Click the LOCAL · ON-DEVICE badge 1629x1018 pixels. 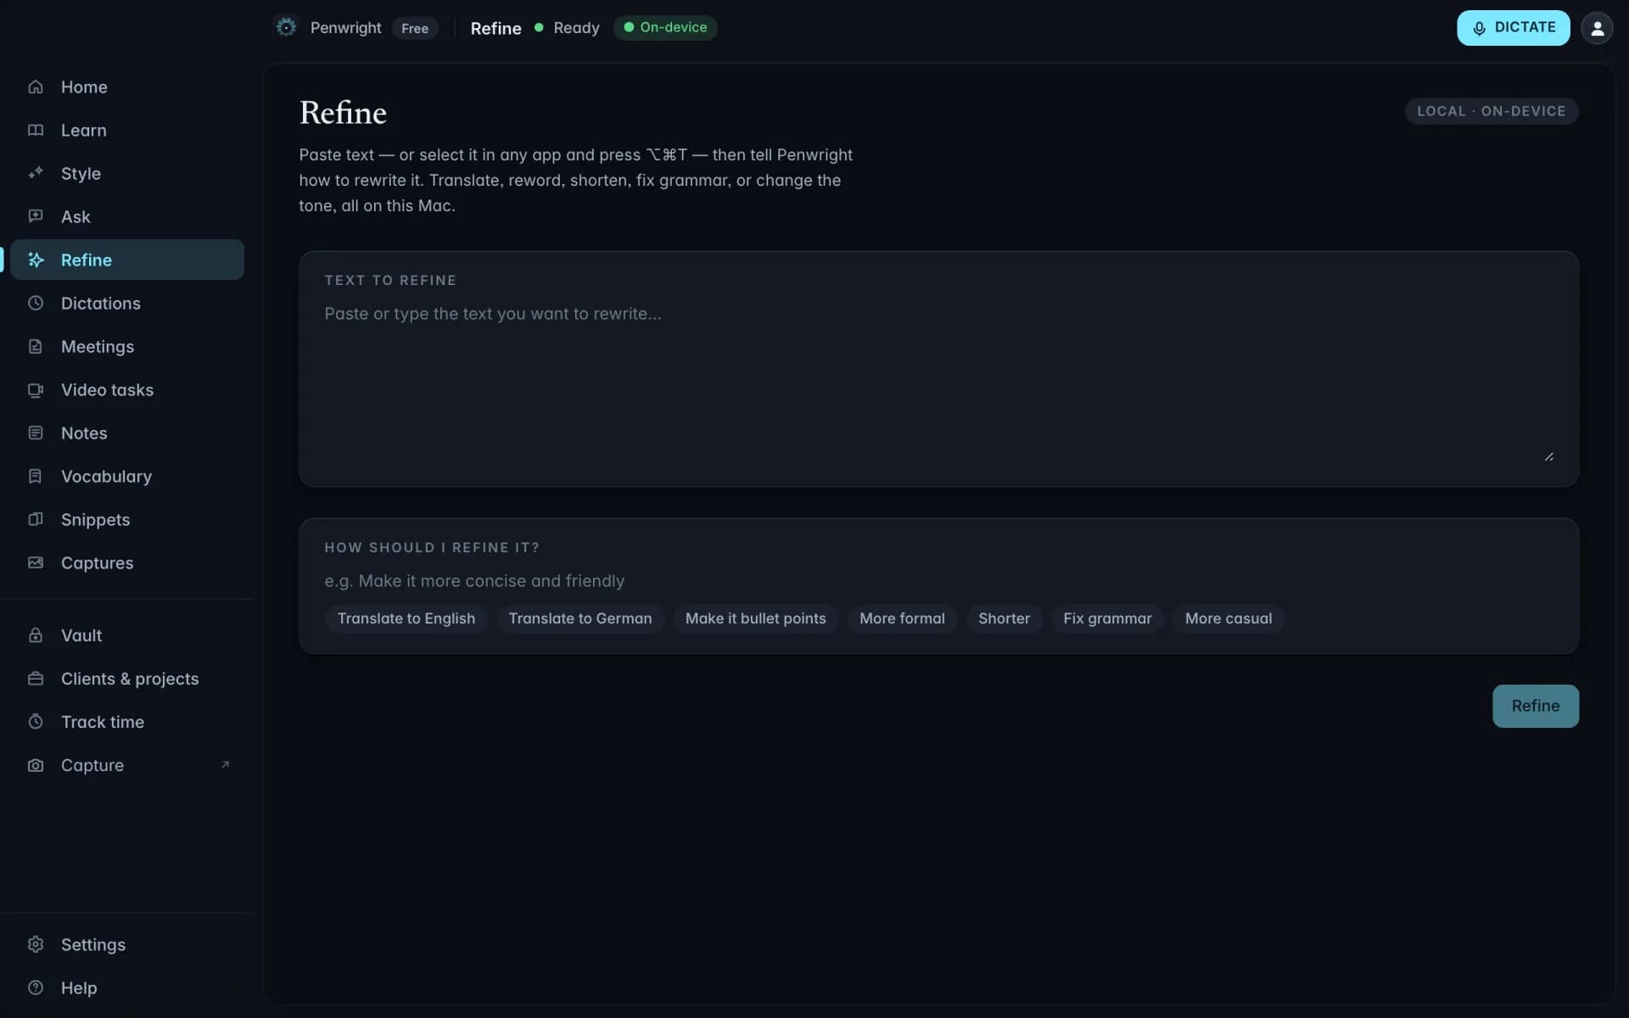tap(1491, 111)
